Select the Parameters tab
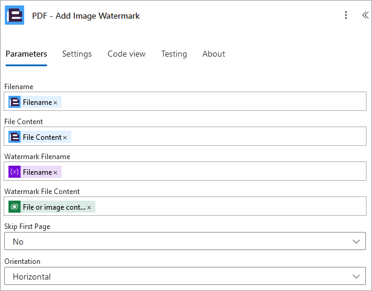Image resolution: width=372 pixels, height=291 pixels. [26, 54]
